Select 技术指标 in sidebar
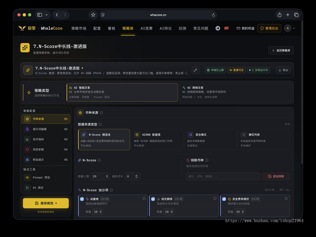 pos(46,139)
